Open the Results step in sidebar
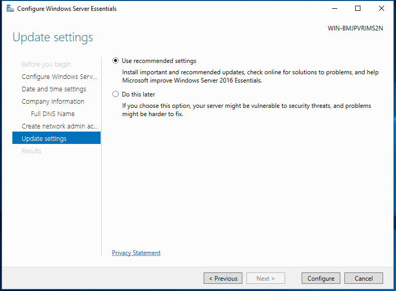The height and width of the screenshot is (291, 396). (31, 151)
